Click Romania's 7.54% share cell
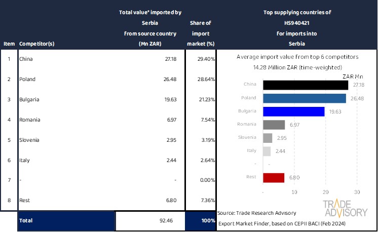The height and width of the screenshot is (232, 378). coord(201,120)
